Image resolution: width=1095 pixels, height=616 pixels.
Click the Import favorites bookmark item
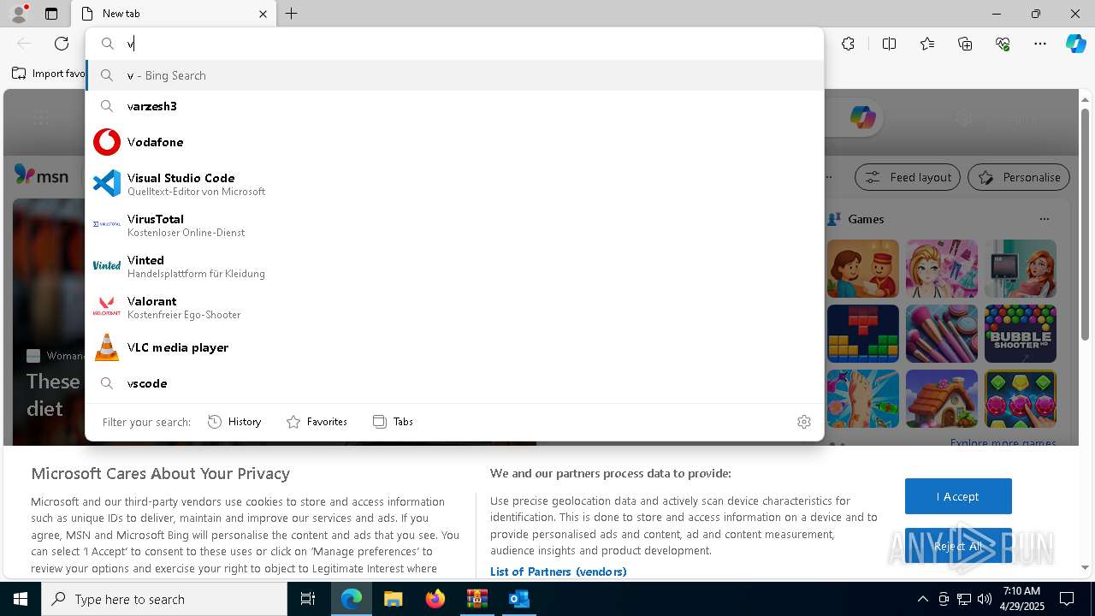49,74
